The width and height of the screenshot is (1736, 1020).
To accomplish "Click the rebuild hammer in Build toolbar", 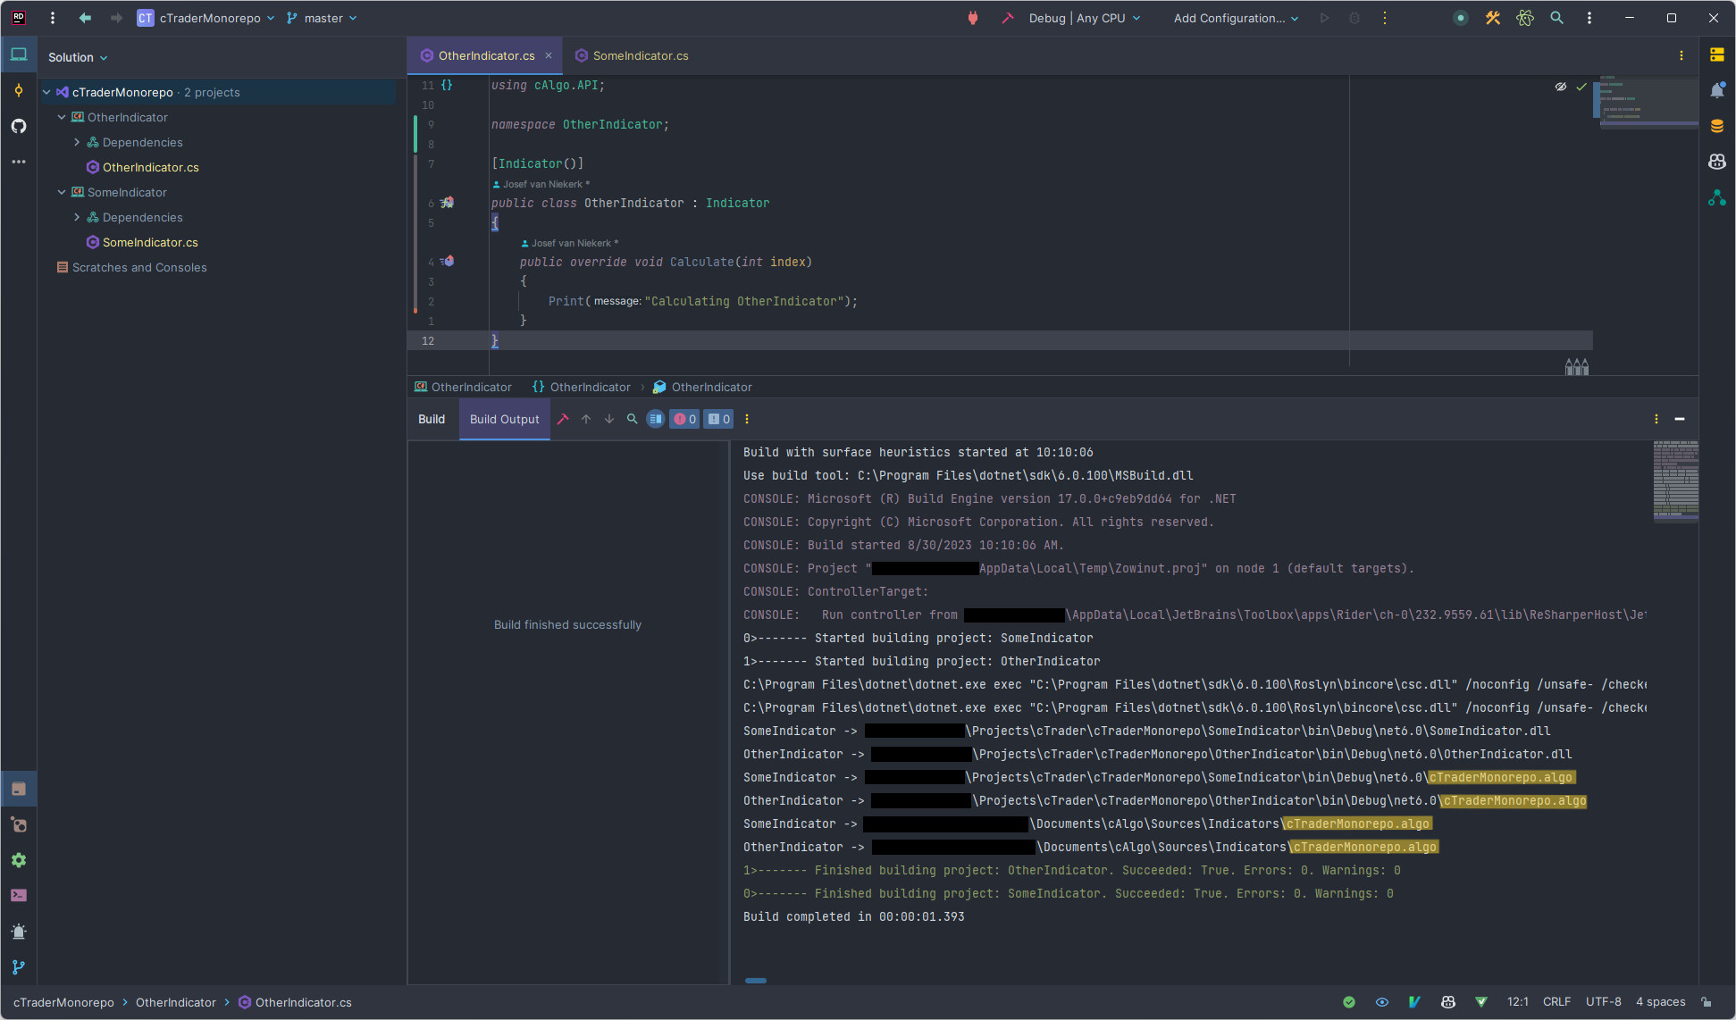I will click(563, 419).
